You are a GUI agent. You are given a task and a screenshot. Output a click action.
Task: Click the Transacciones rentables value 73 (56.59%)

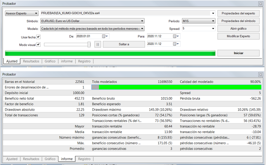164,121
